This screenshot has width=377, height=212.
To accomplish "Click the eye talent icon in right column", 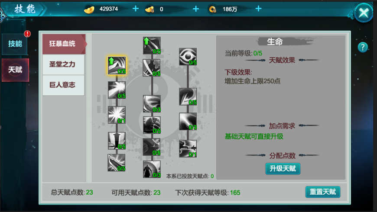I will coord(188,57).
